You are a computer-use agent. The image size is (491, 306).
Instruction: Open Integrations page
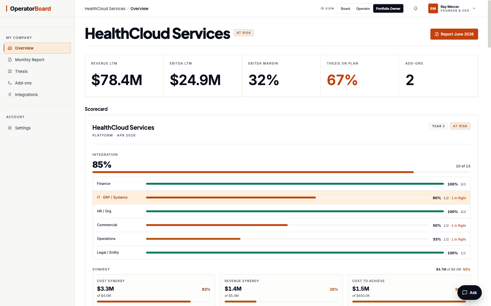click(x=37, y=95)
